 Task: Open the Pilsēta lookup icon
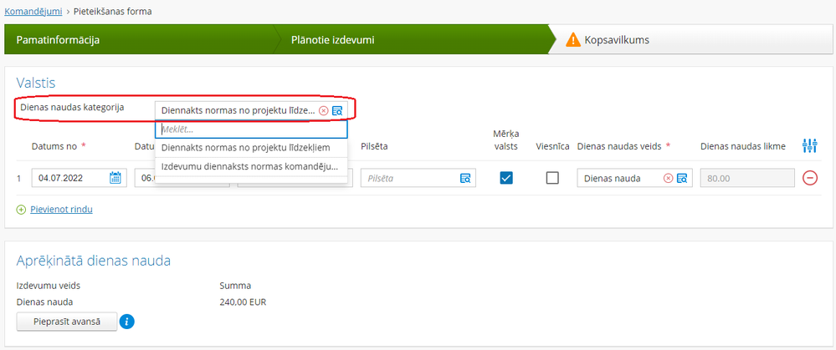click(465, 179)
